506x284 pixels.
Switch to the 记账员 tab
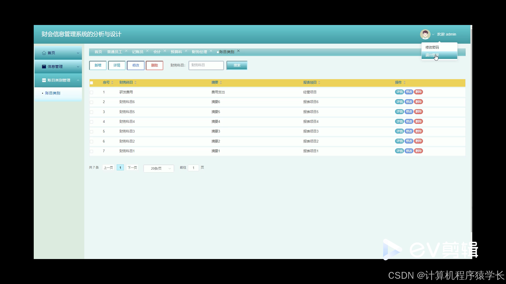click(138, 52)
